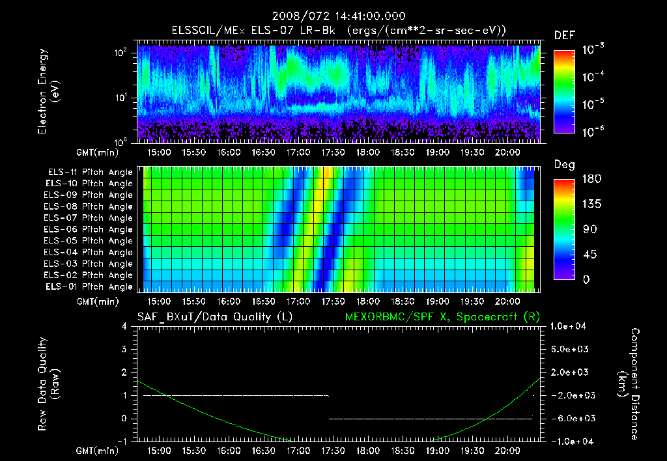Image resolution: width=667 pixels, height=461 pixels.
Task: Click the SAF_BXuT/Data Quality (L) legend
Action: coord(215,317)
